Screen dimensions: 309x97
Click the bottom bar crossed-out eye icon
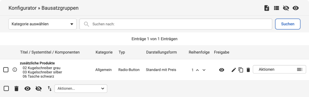point(39,89)
